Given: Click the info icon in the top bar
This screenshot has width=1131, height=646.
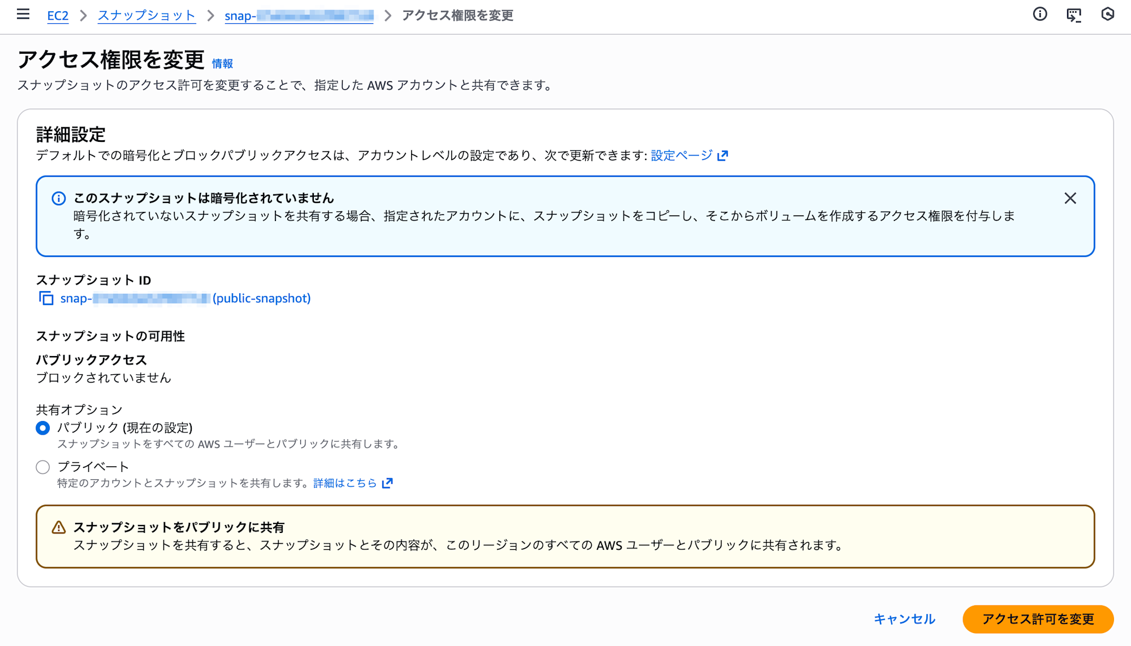Looking at the screenshot, I should [1039, 14].
